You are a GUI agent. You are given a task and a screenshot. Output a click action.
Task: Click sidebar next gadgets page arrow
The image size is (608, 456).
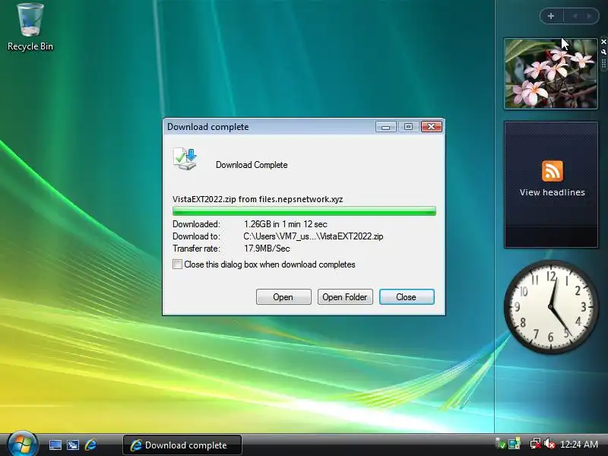pyautogui.click(x=590, y=16)
